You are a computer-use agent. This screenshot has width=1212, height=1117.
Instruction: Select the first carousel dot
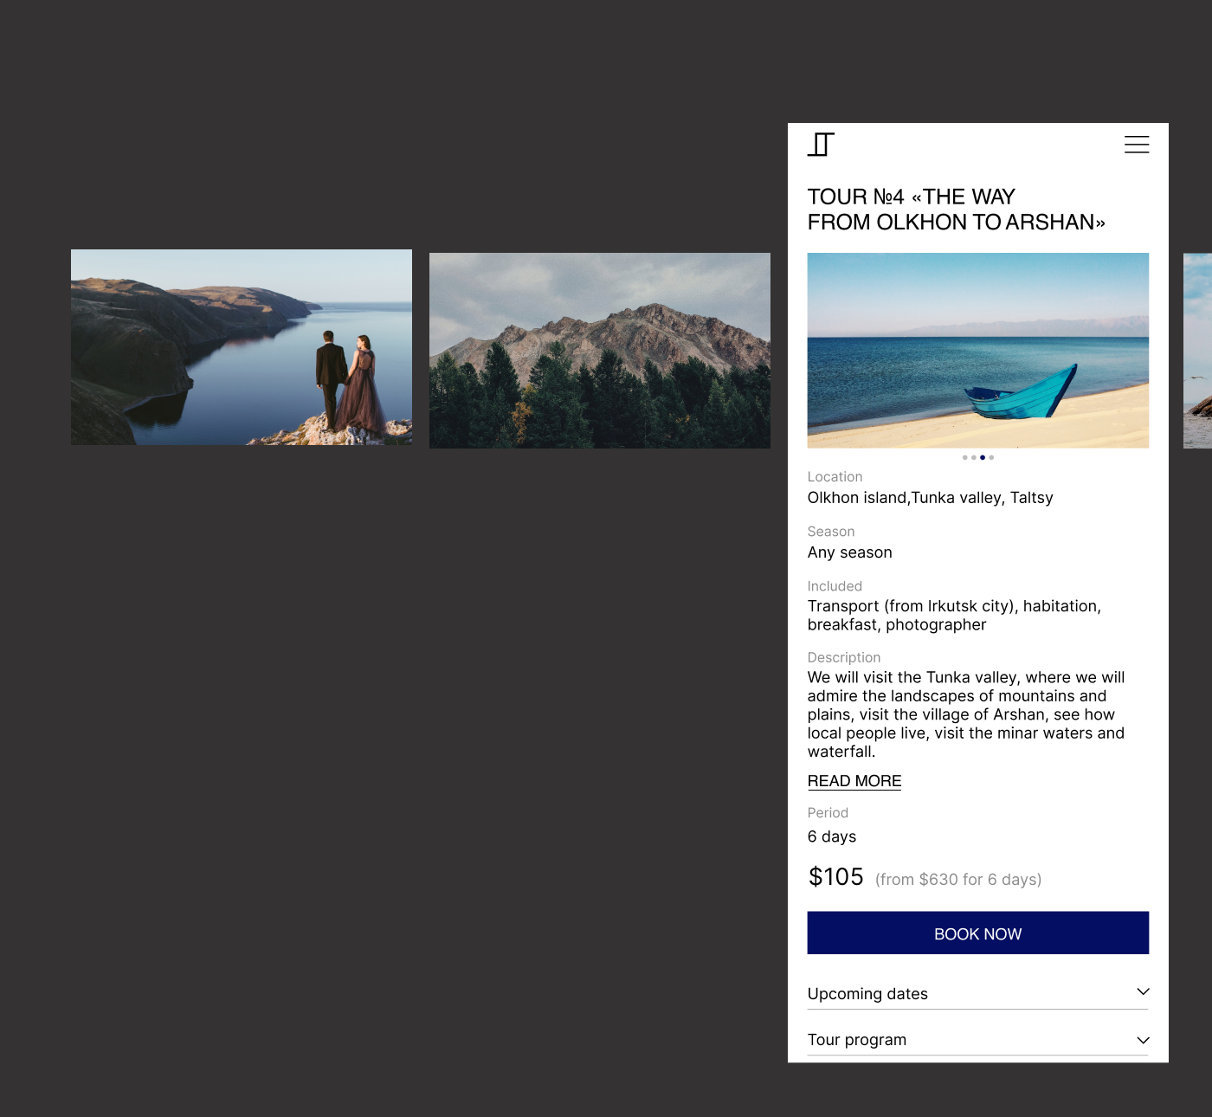click(965, 457)
